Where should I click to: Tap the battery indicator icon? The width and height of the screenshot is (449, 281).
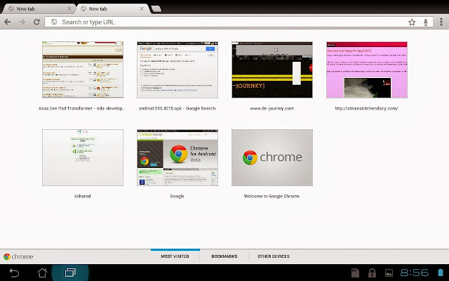tap(440, 273)
